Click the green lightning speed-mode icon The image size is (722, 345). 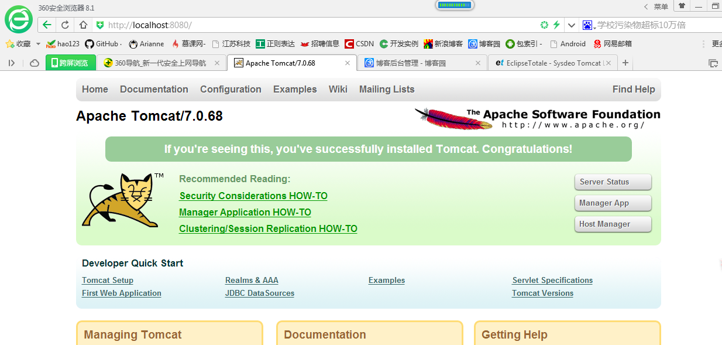(556, 25)
